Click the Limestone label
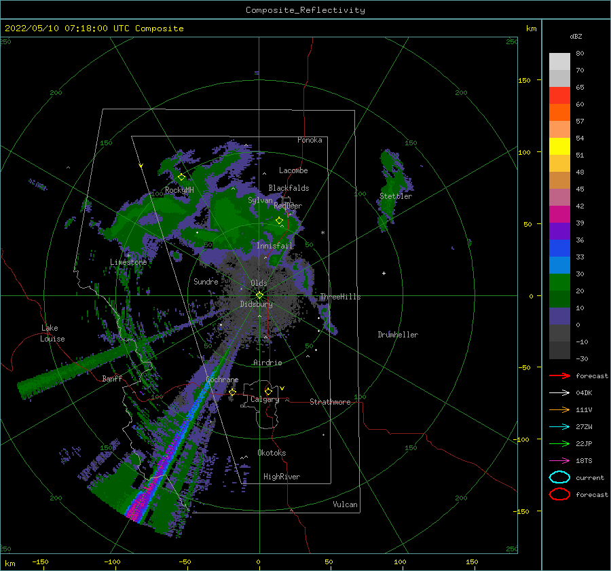This screenshot has height=571, width=611. pos(128,262)
